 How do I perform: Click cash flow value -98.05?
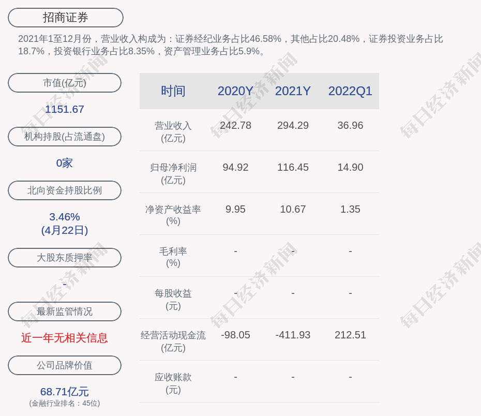point(236,335)
